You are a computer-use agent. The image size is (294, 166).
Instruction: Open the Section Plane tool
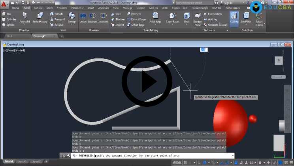[x=198, y=19]
